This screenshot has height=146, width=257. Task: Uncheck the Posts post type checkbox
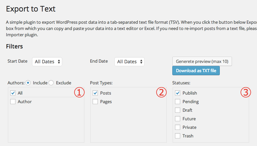95,93
